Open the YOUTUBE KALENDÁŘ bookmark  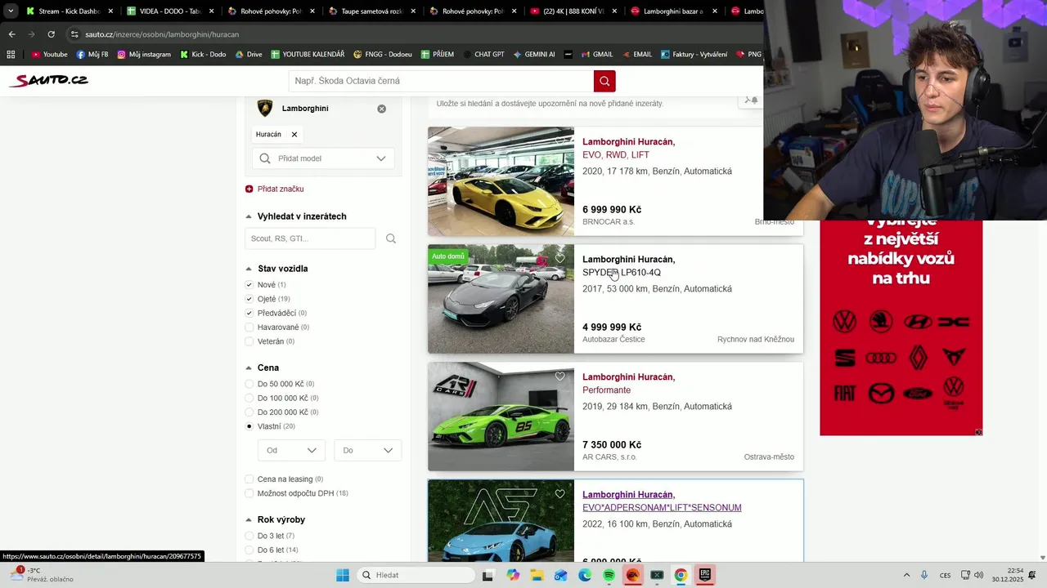point(307,55)
